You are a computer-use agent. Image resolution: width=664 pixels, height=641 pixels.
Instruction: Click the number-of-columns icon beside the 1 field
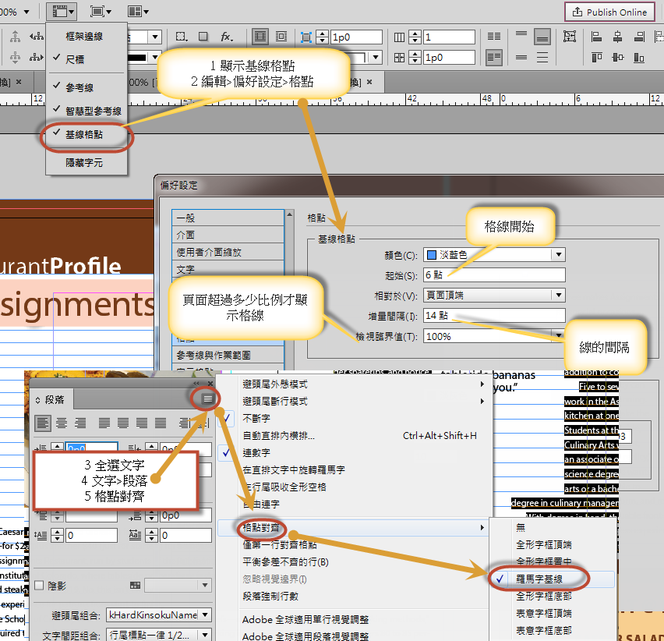pos(399,37)
